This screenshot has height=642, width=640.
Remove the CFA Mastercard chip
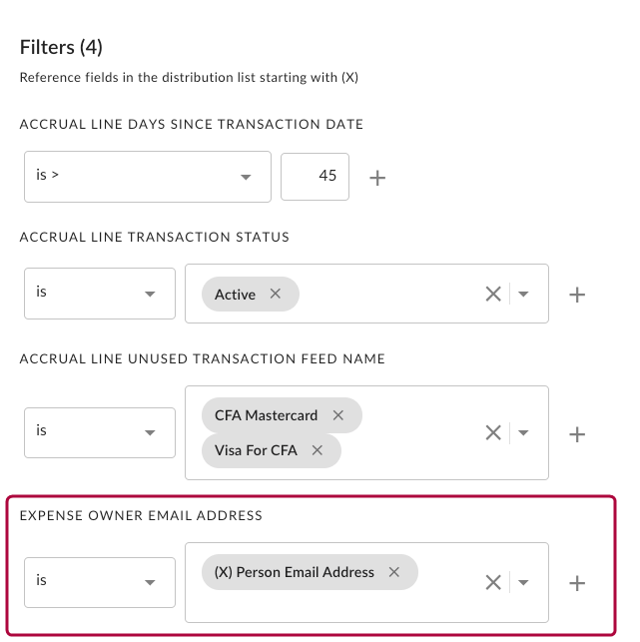click(x=338, y=415)
